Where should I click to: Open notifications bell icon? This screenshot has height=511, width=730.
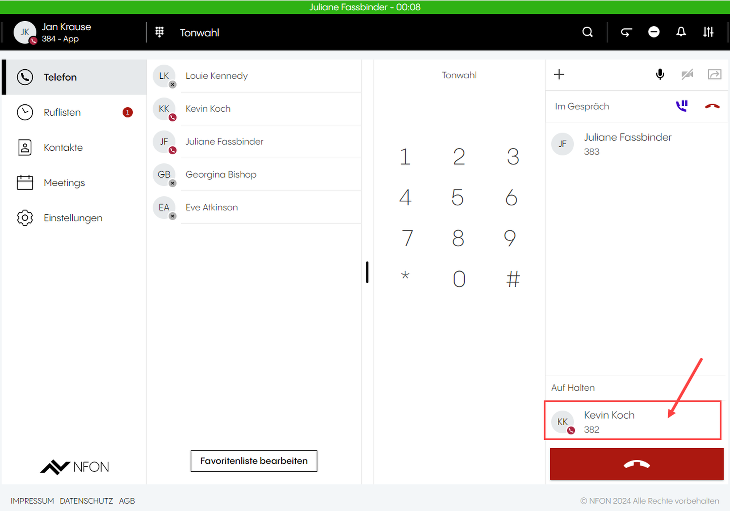pos(681,32)
